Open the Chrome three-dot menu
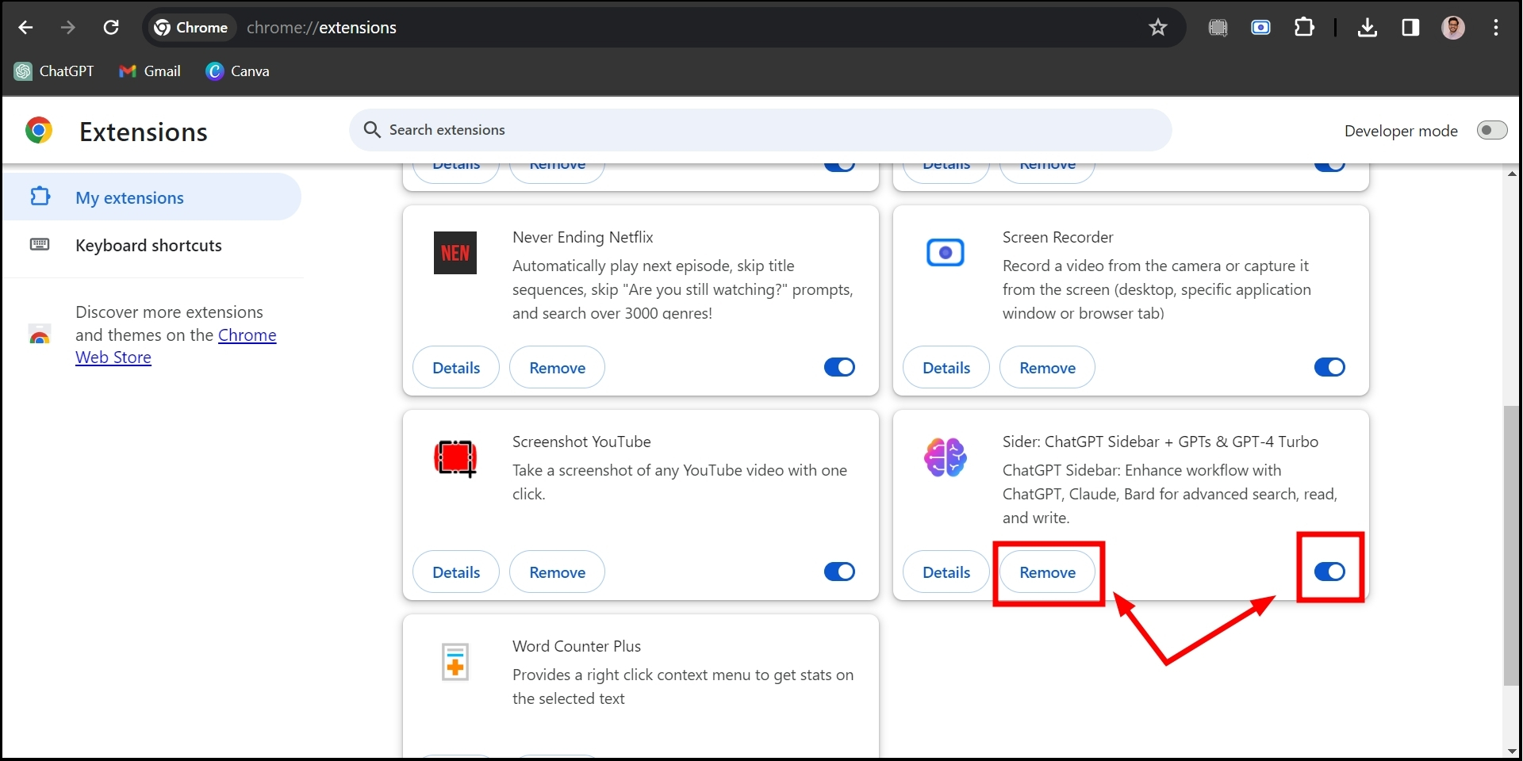 pos(1495,28)
